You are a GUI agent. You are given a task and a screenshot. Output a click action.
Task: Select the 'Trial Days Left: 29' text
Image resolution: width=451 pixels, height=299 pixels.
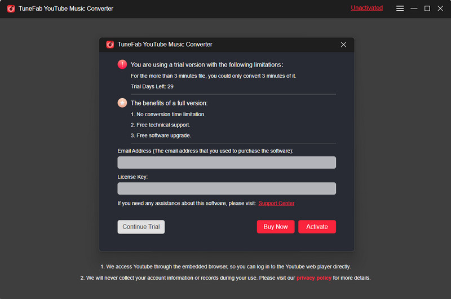152,87
